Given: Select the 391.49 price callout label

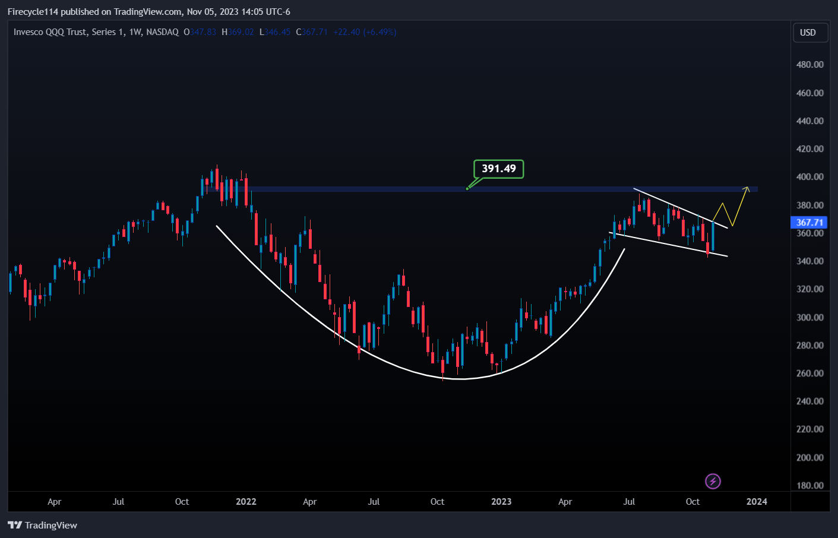Looking at the screenshot, I should click(499, 169).
